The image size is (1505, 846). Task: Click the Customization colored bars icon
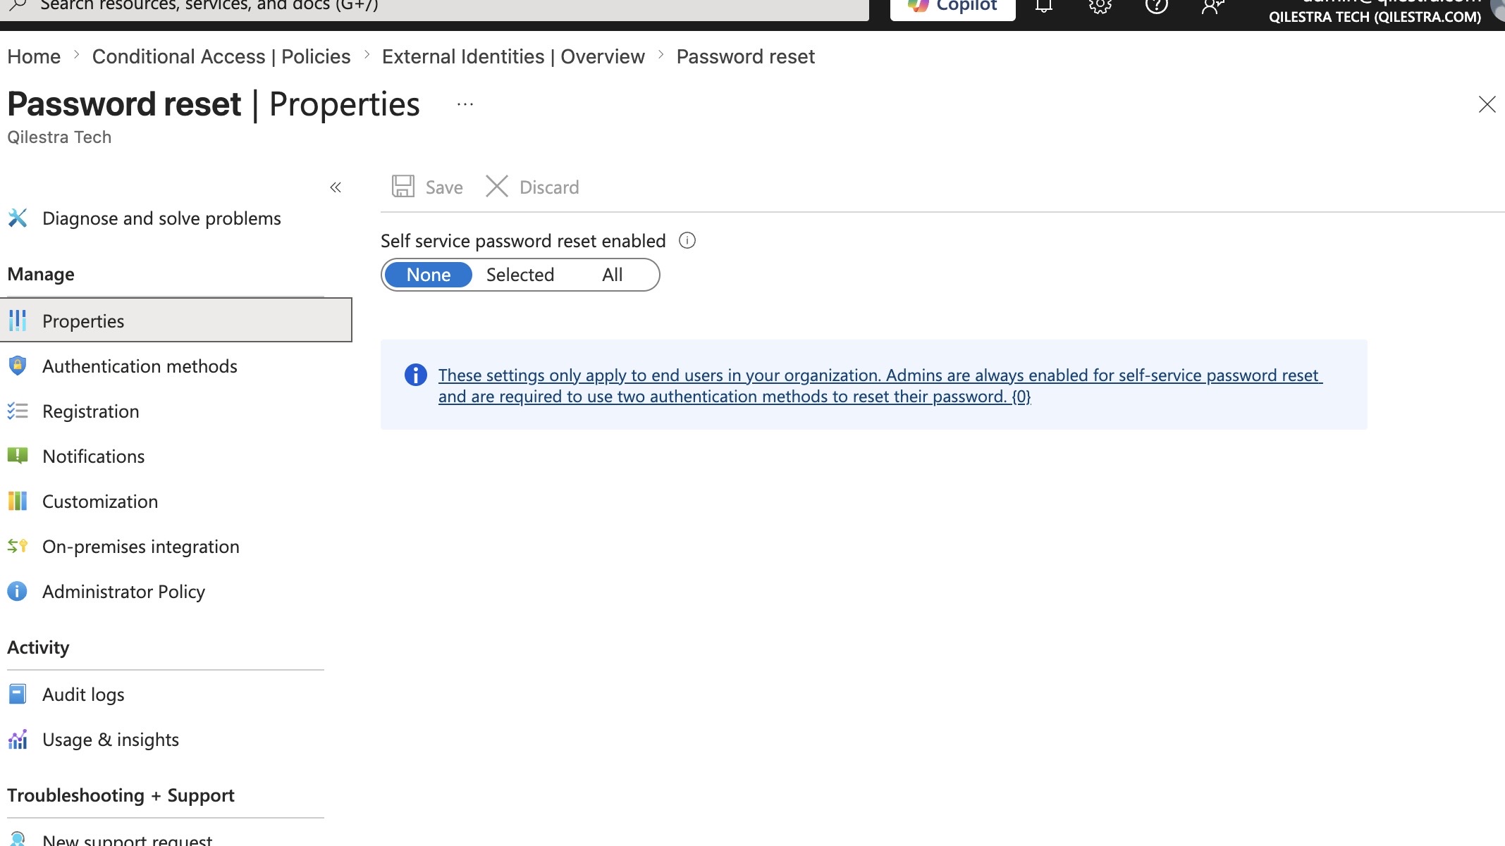coord(18,501)
